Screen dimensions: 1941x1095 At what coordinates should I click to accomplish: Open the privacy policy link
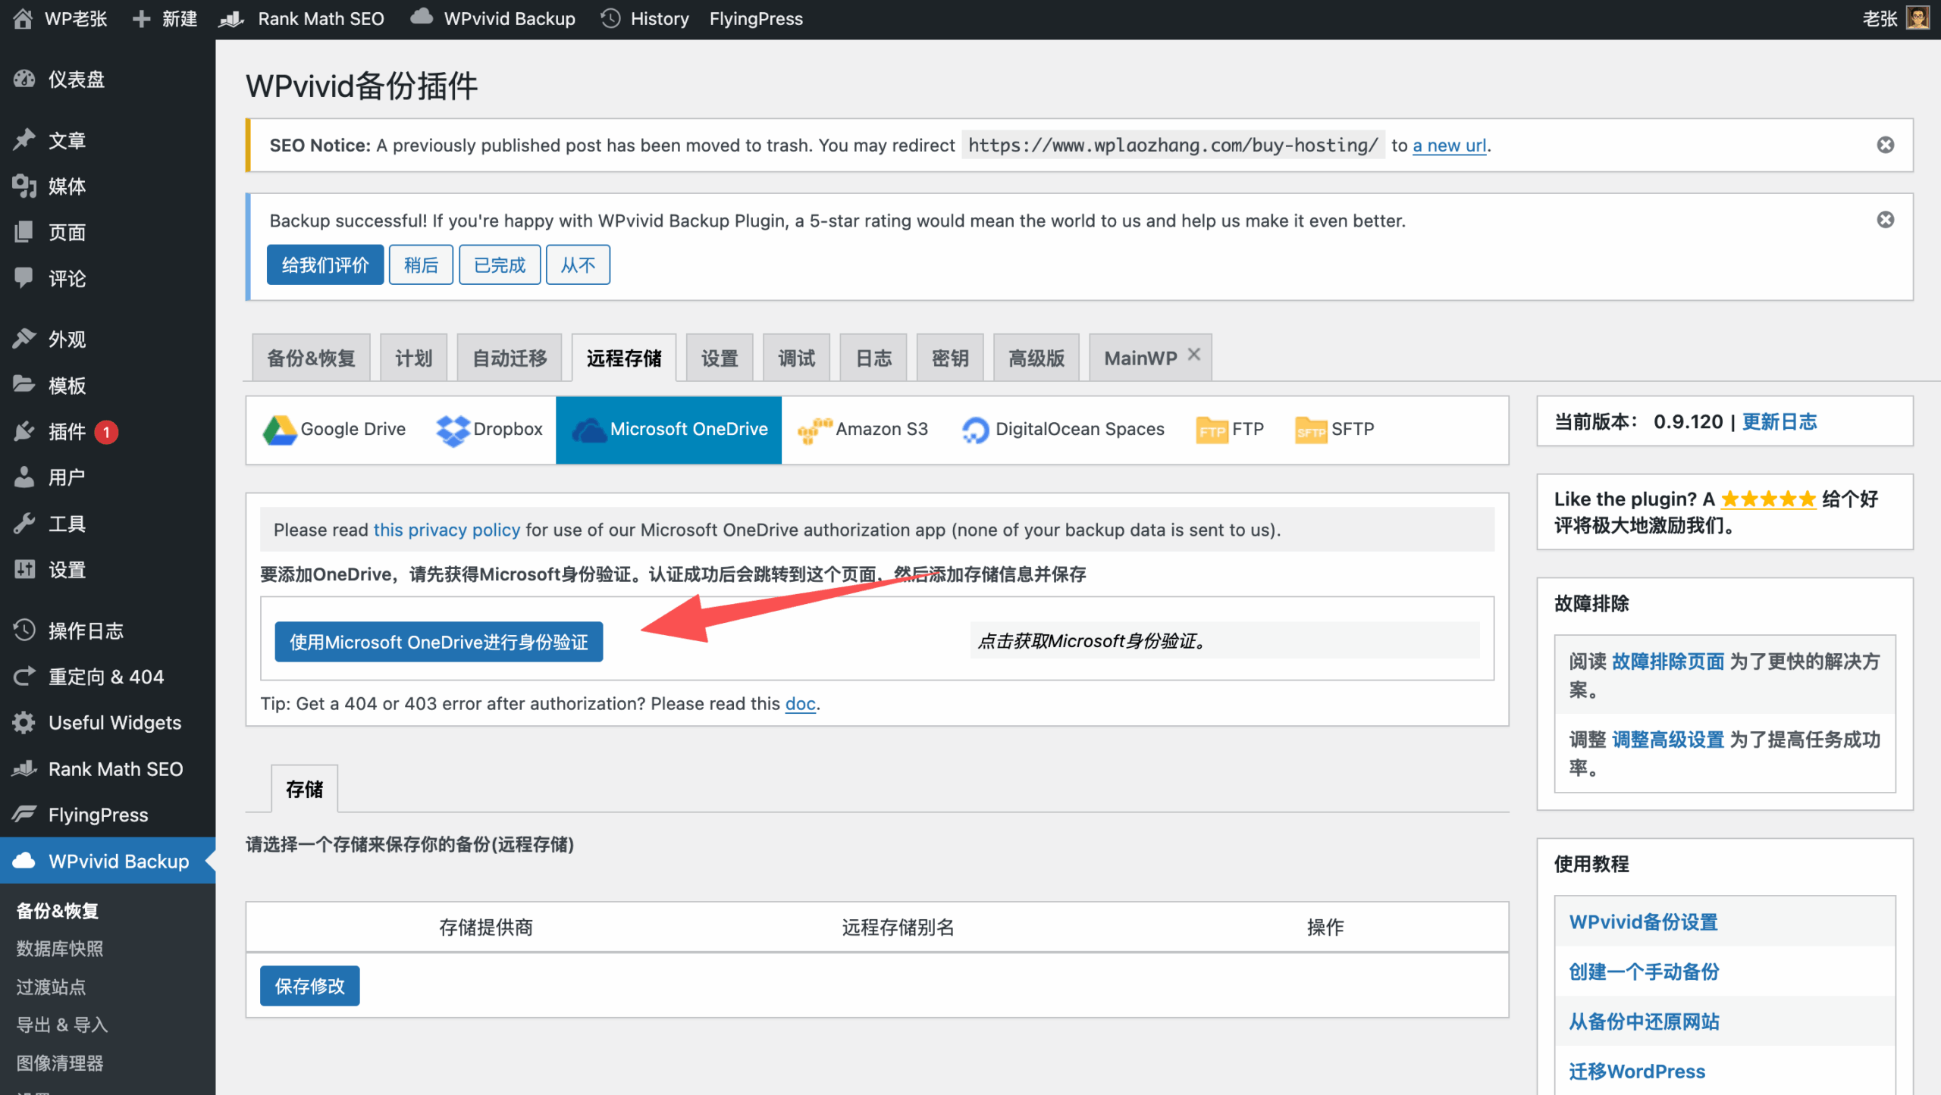click(447, 530)
